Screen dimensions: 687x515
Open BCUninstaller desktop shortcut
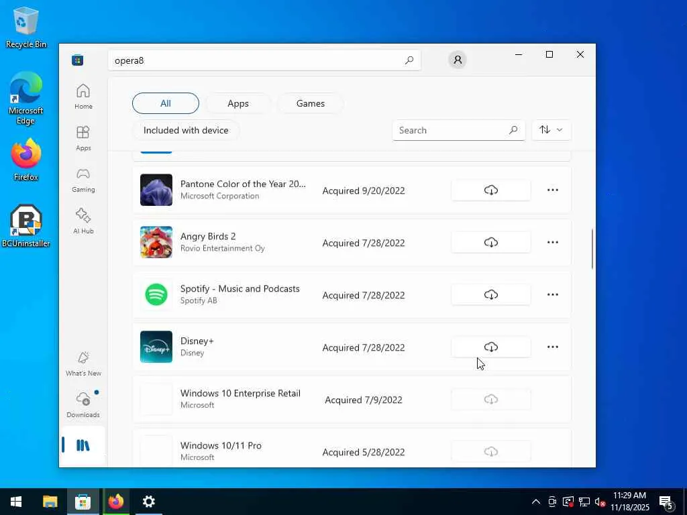click(x=26, y=227)
